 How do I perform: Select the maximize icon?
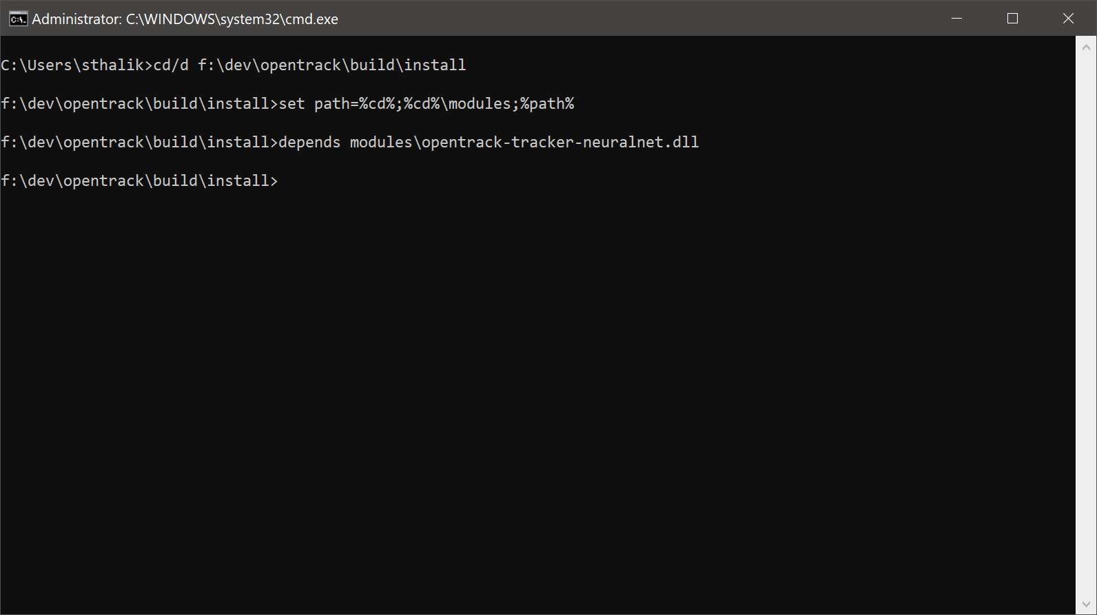point(1012,19)
